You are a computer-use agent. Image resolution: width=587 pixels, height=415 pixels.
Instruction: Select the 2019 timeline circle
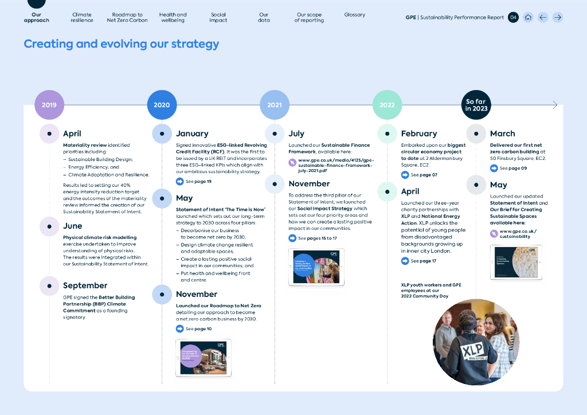pyautogui.click(x=49, y=105)
